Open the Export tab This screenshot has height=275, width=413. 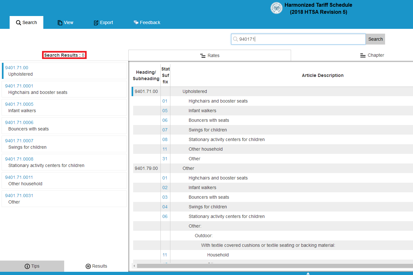103,22
